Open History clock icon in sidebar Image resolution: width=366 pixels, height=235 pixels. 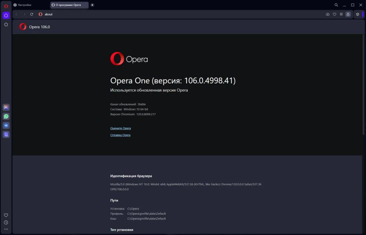pos(6,222)
